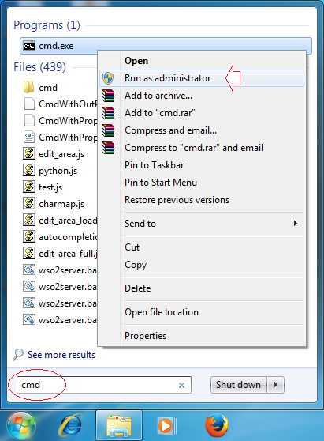The width and height of the screenshot is (324, 441).
Task: Click the Windows Start orb
Action: 21,426
